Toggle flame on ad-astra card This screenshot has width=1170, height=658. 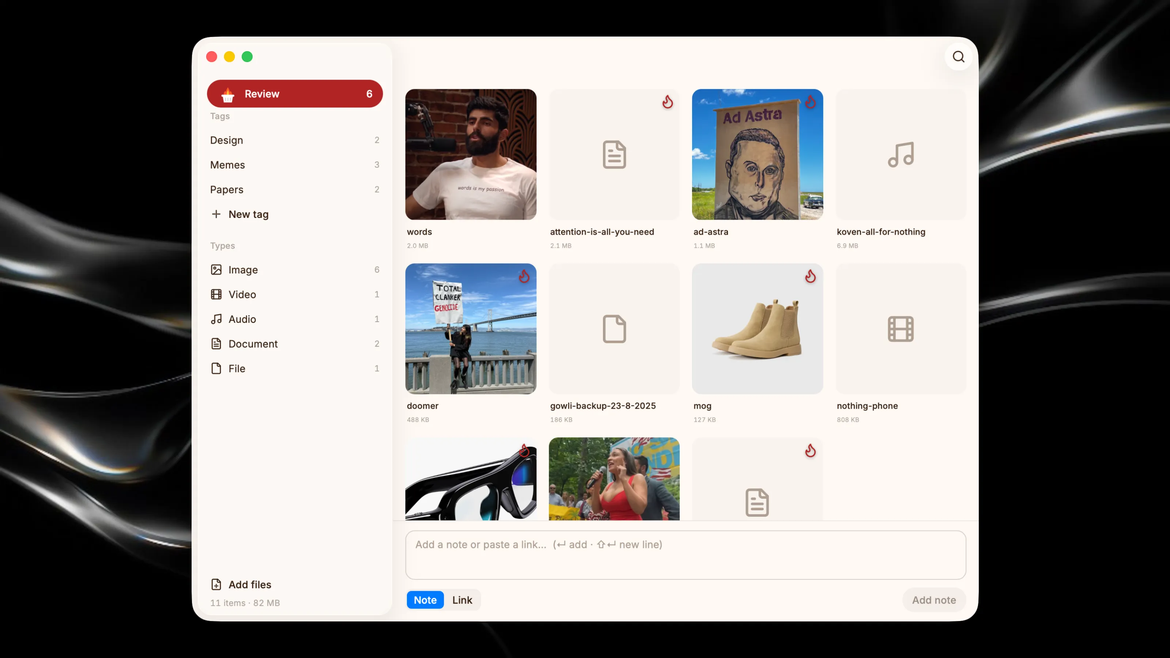[810, 102]
